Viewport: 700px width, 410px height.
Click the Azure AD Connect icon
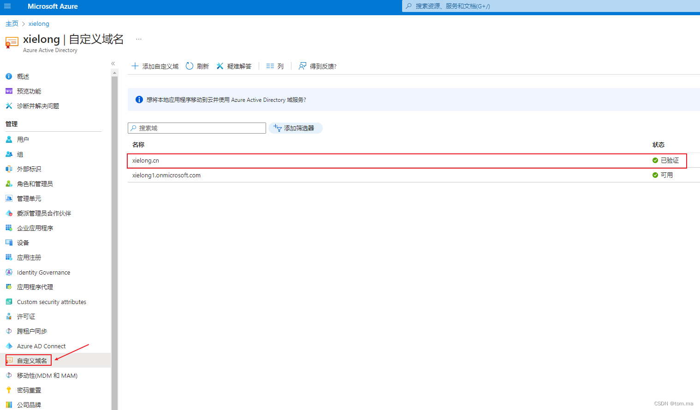9,346
